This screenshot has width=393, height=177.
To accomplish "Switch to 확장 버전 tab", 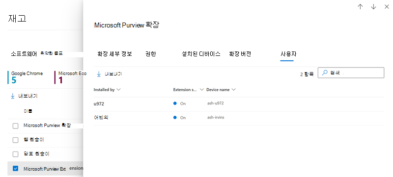I will [x=240, y=54].
